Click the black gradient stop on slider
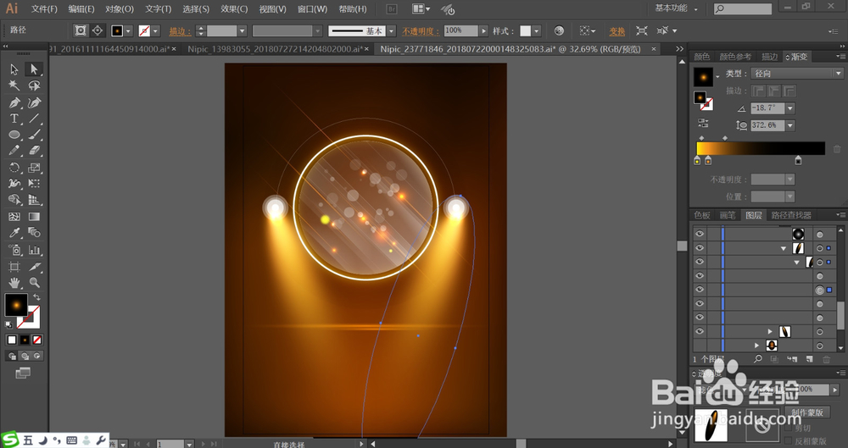This screenshot has height=448, width=848. tap(798, 161)
